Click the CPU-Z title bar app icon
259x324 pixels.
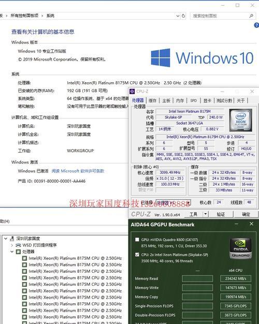tap(132, 91)
